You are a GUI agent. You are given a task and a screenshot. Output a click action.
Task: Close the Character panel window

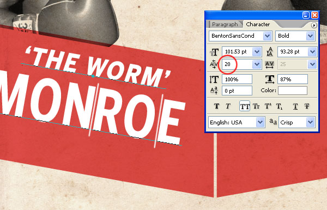(314, 15)
